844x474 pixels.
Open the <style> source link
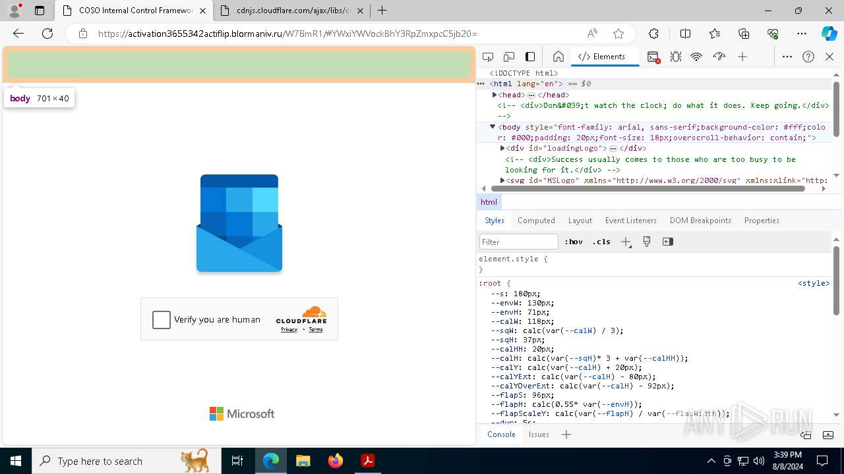tap(814, 283)
